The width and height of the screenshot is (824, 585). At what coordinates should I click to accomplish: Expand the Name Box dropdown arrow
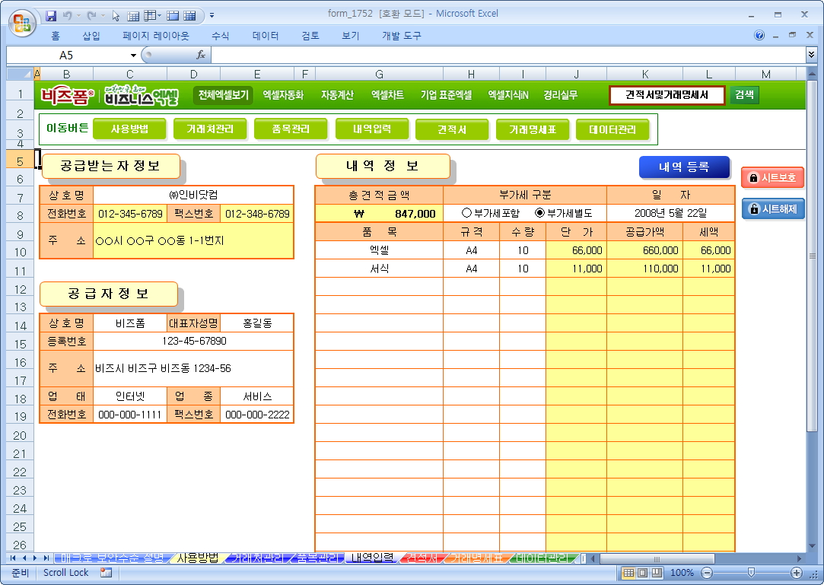coord(134,55)
